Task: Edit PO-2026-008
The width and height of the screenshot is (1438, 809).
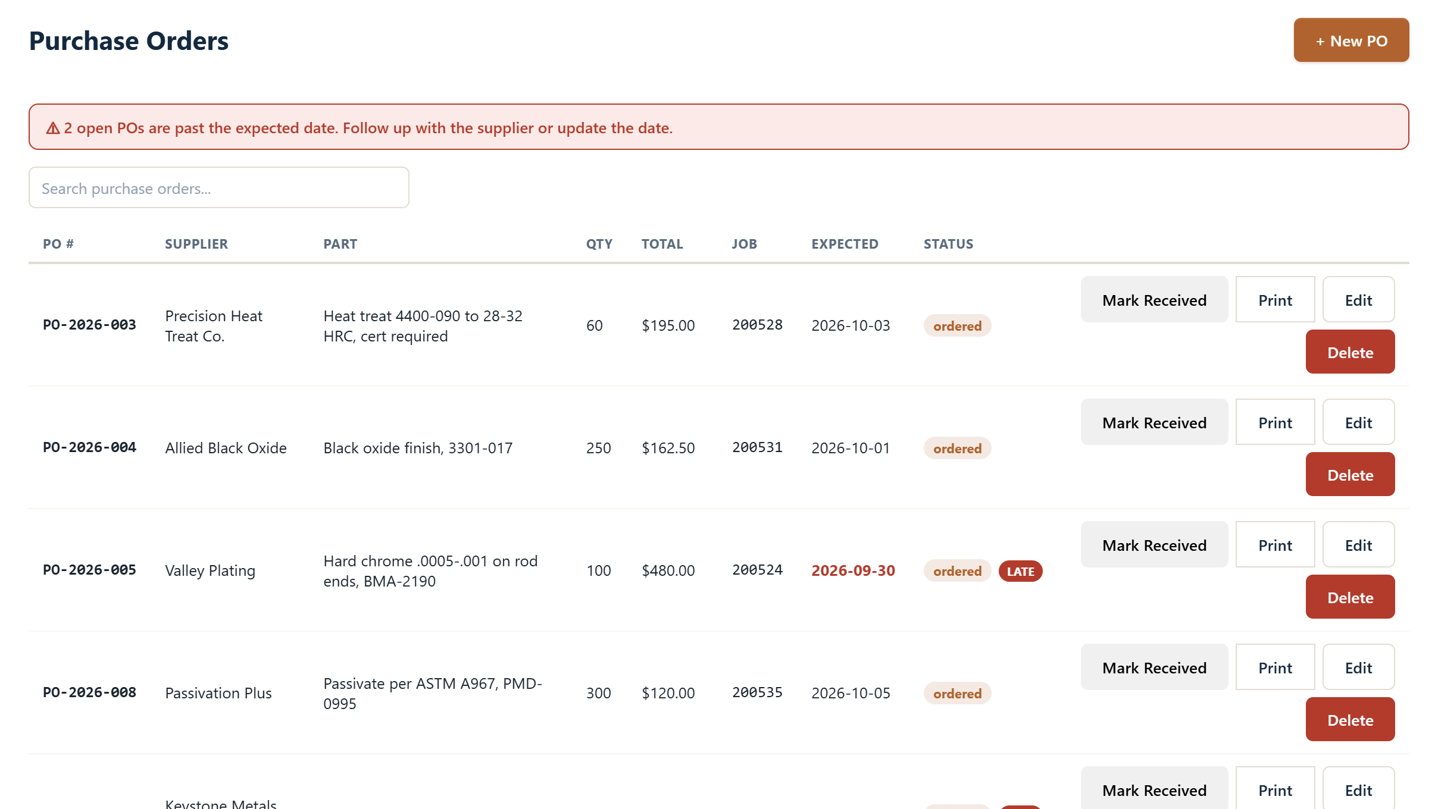Action: [x=1358, y=667]
